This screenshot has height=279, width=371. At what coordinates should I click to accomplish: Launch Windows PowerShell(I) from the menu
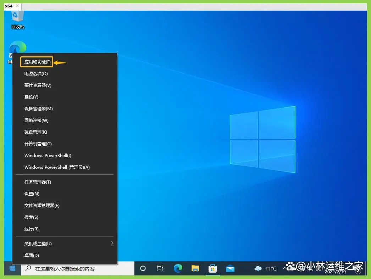(65, 156)
